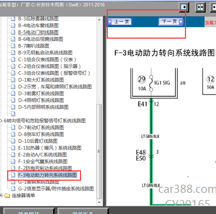
Task: Go to next page (下一页)
Action: pos(171,21)
